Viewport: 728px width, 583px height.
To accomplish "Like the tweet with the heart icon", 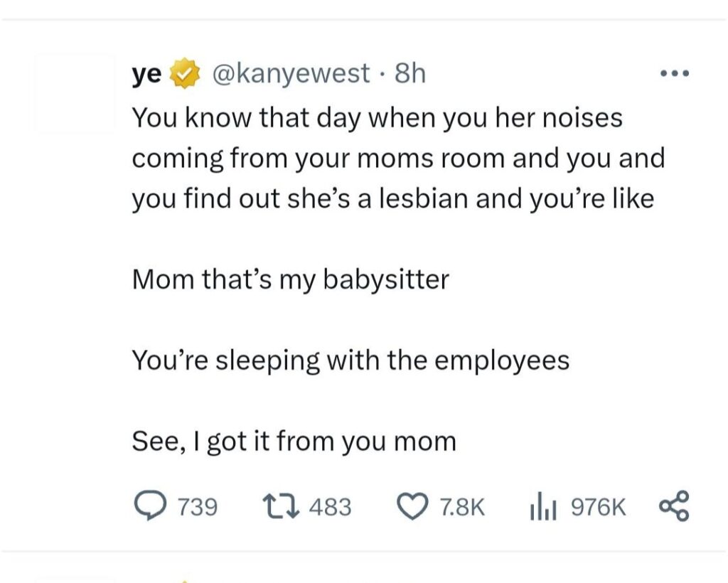I will tap(413, 506).
